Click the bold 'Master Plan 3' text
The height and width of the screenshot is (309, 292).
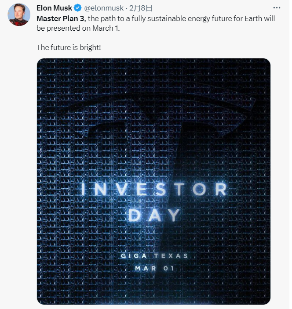click(60, 18)
